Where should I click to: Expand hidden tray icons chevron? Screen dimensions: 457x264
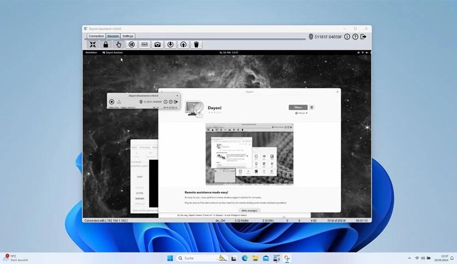point(409,258)
